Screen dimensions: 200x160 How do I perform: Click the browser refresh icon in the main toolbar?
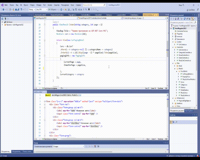tap(61, 9)
